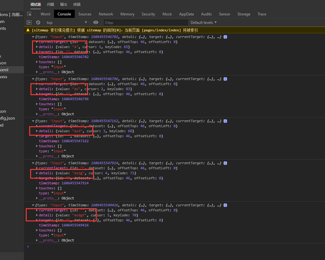Open the top context dropdown
This screenshot has width=325, height=260.
[x=67, y=22]
